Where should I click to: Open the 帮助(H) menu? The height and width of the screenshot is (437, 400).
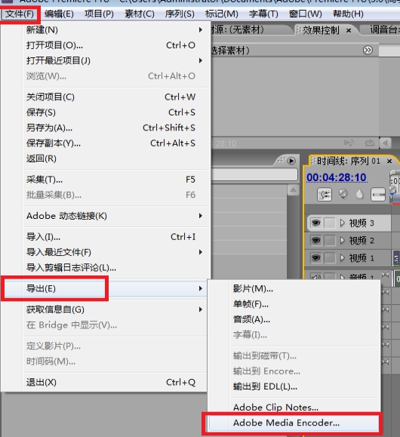point(348,14)
